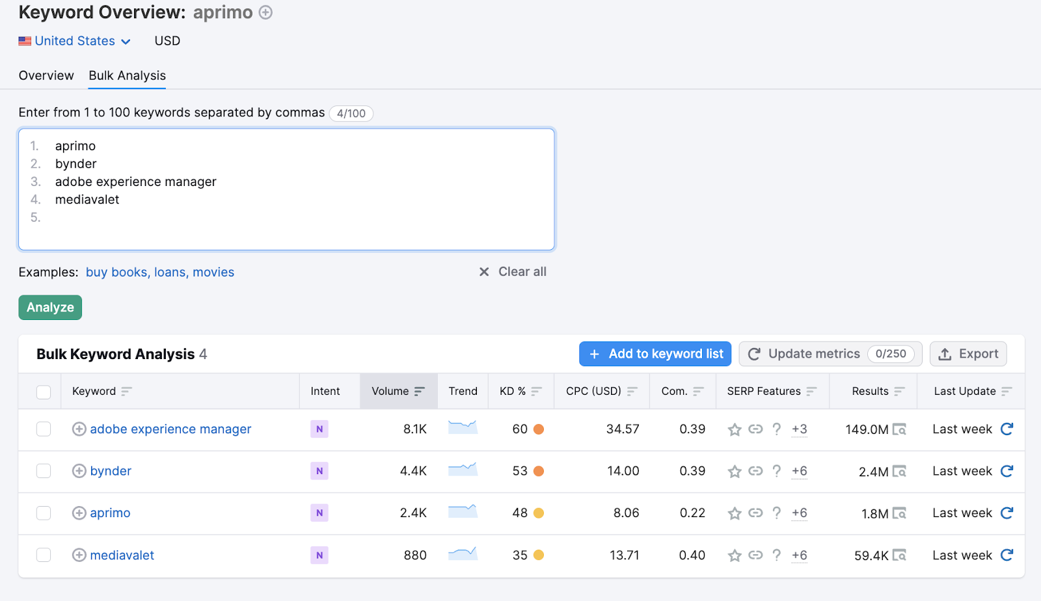This screenshot has height=601, width=1041.
Task: Open the bynder keyword link
Action: click(x=111, y=471)
